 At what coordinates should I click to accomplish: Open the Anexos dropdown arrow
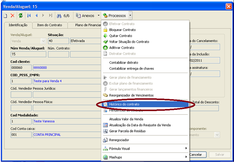click(x=98, y=15)
